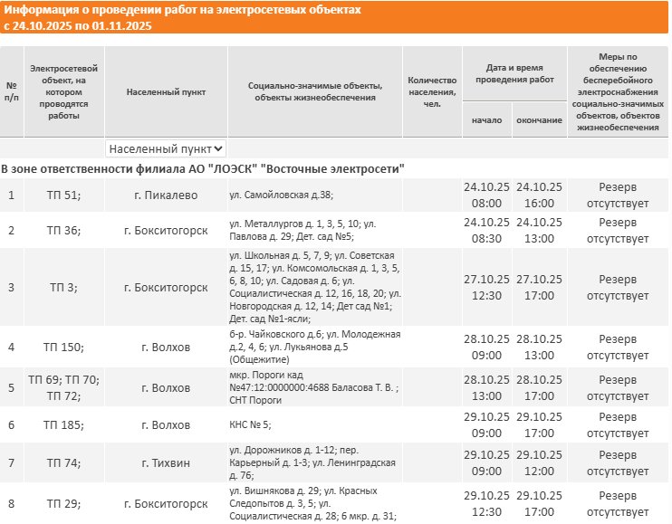This screenshot has width=672, height=524.
Task: Select the Электросетевой объект column header
Action: click(x=64, y=91)
